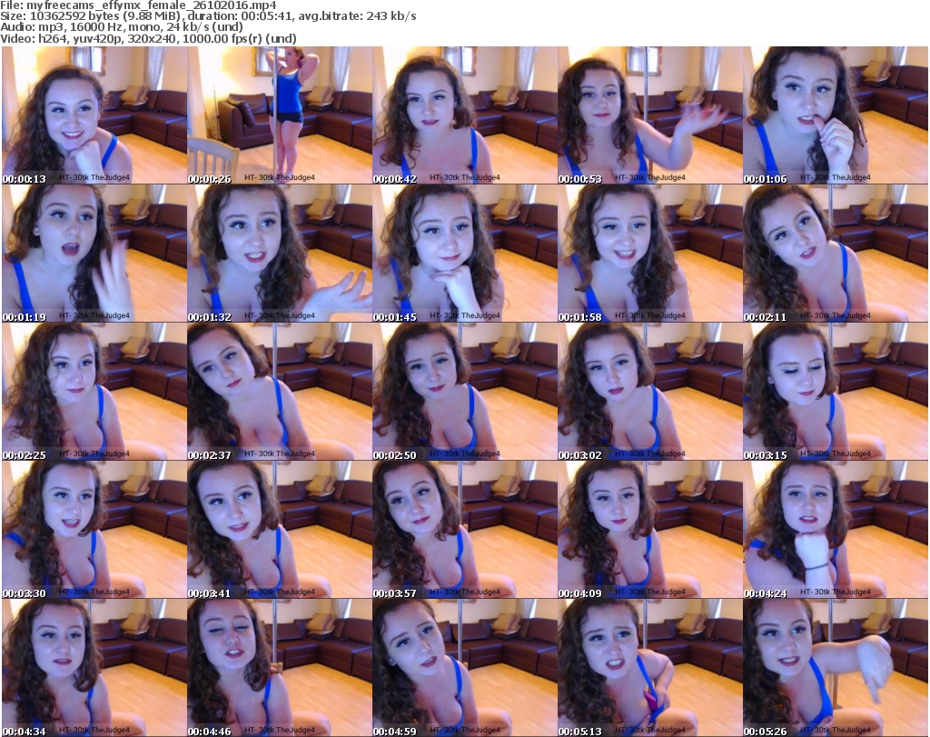Screen dimensions: 930x737
Task: Choose the thumbnail at 00:01:58
Action: [x=650, y=254]
